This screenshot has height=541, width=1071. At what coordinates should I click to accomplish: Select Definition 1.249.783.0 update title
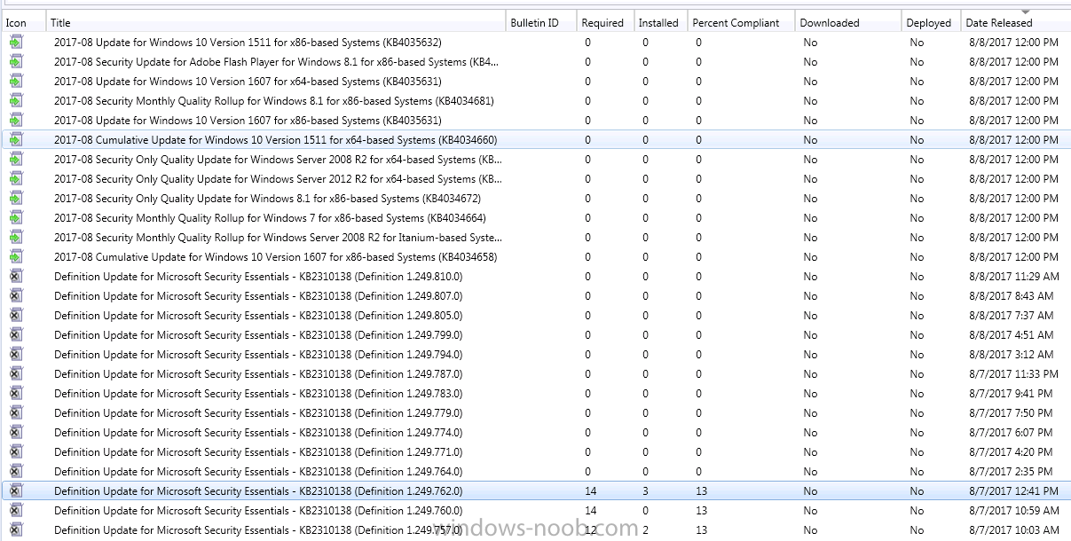(258, 394)
